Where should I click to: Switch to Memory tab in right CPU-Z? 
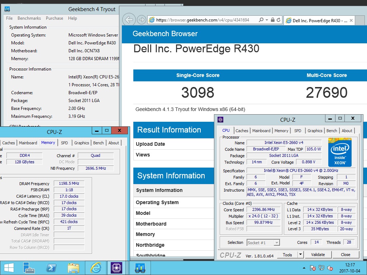coord(281,131)
